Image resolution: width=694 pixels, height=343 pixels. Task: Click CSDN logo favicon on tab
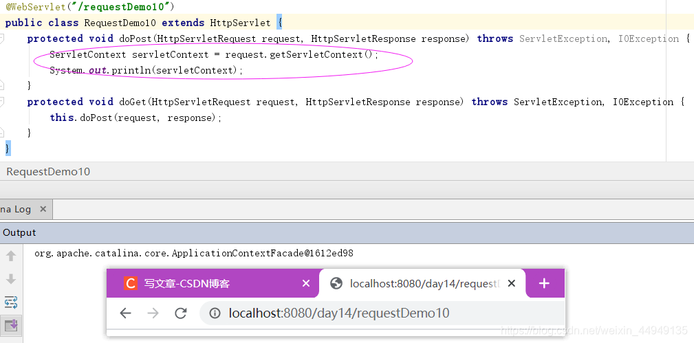131,283
